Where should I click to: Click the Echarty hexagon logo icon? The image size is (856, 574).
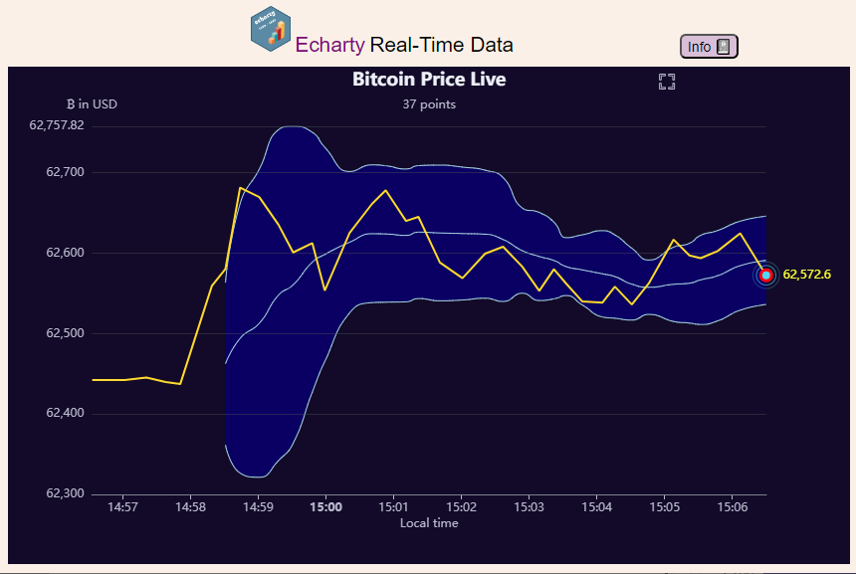click(271, 29)
